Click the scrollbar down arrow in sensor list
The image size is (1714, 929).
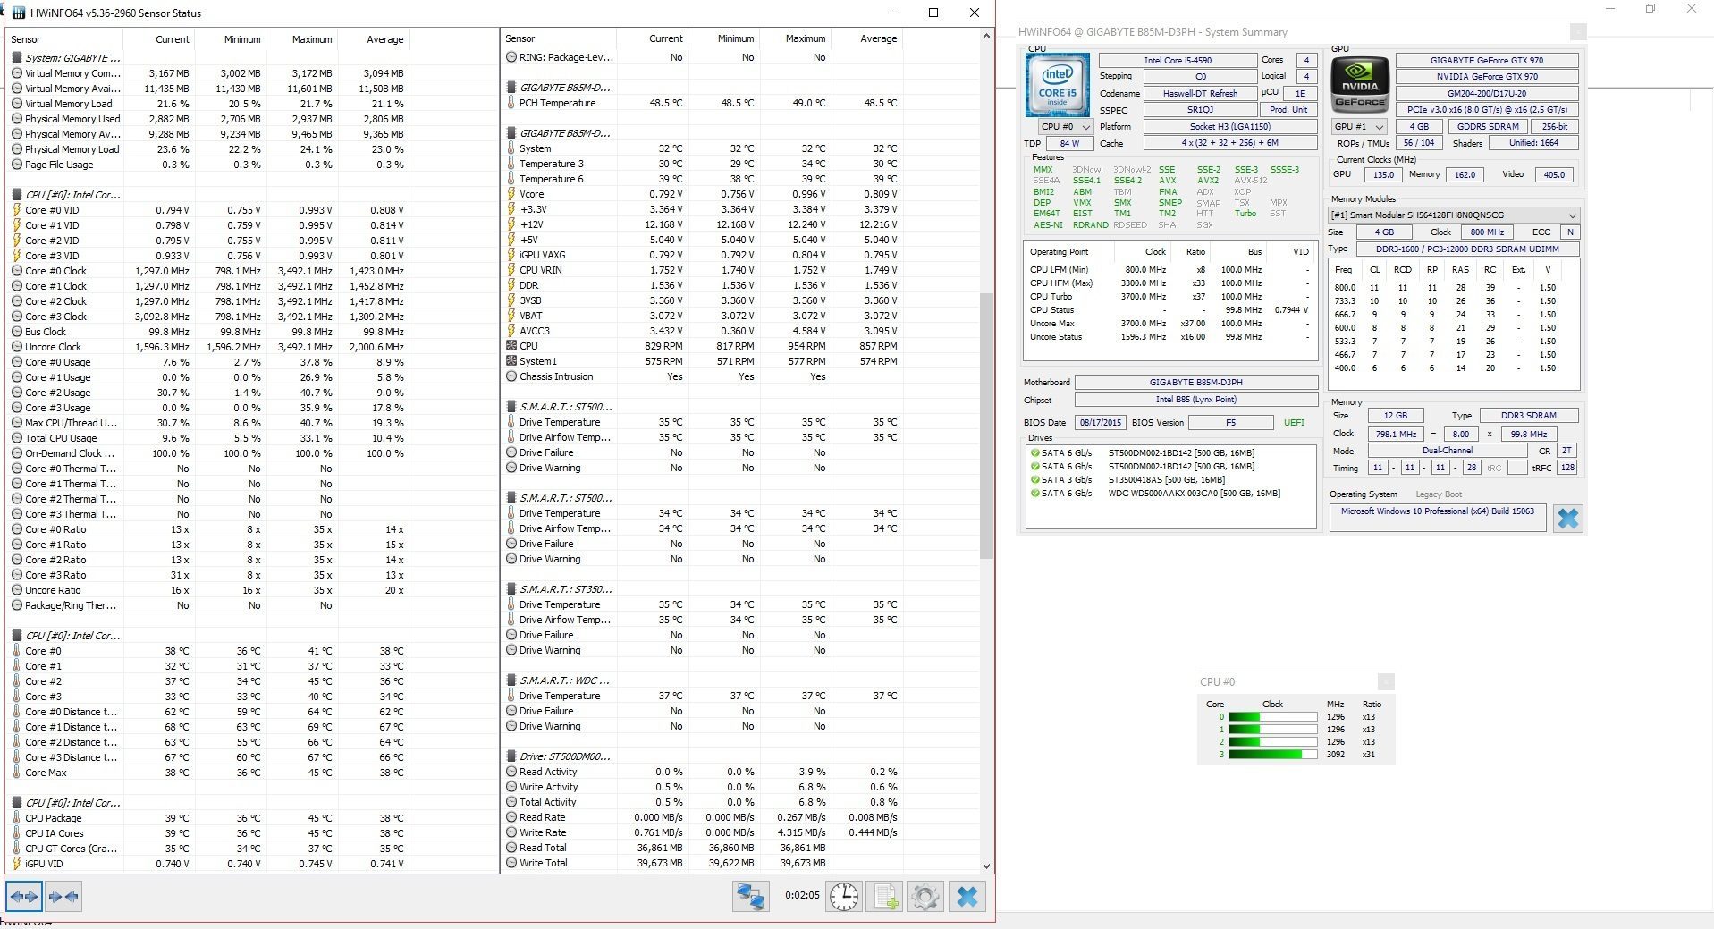tap(987, 866)
